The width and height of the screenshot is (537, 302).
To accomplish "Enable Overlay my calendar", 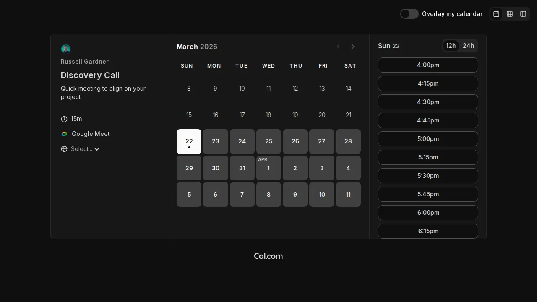I will coord(409,14).
